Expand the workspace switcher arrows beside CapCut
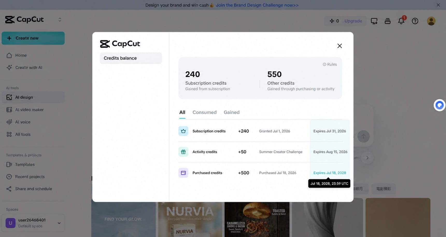 (60, 20)
